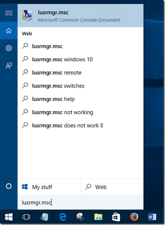This screenshot has height=225, width=165.
Task: Select web suggestion "lusrmgr.msc"
Action: point(80,46)
